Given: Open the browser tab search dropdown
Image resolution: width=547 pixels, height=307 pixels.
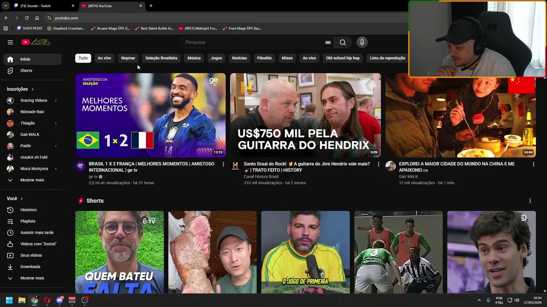Looking at the screenshot, I should 6,6.
